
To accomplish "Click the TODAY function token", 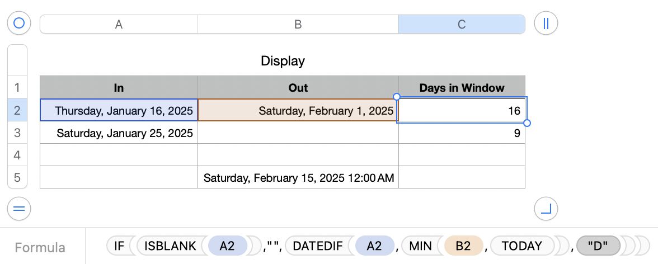I will (521, 246).
